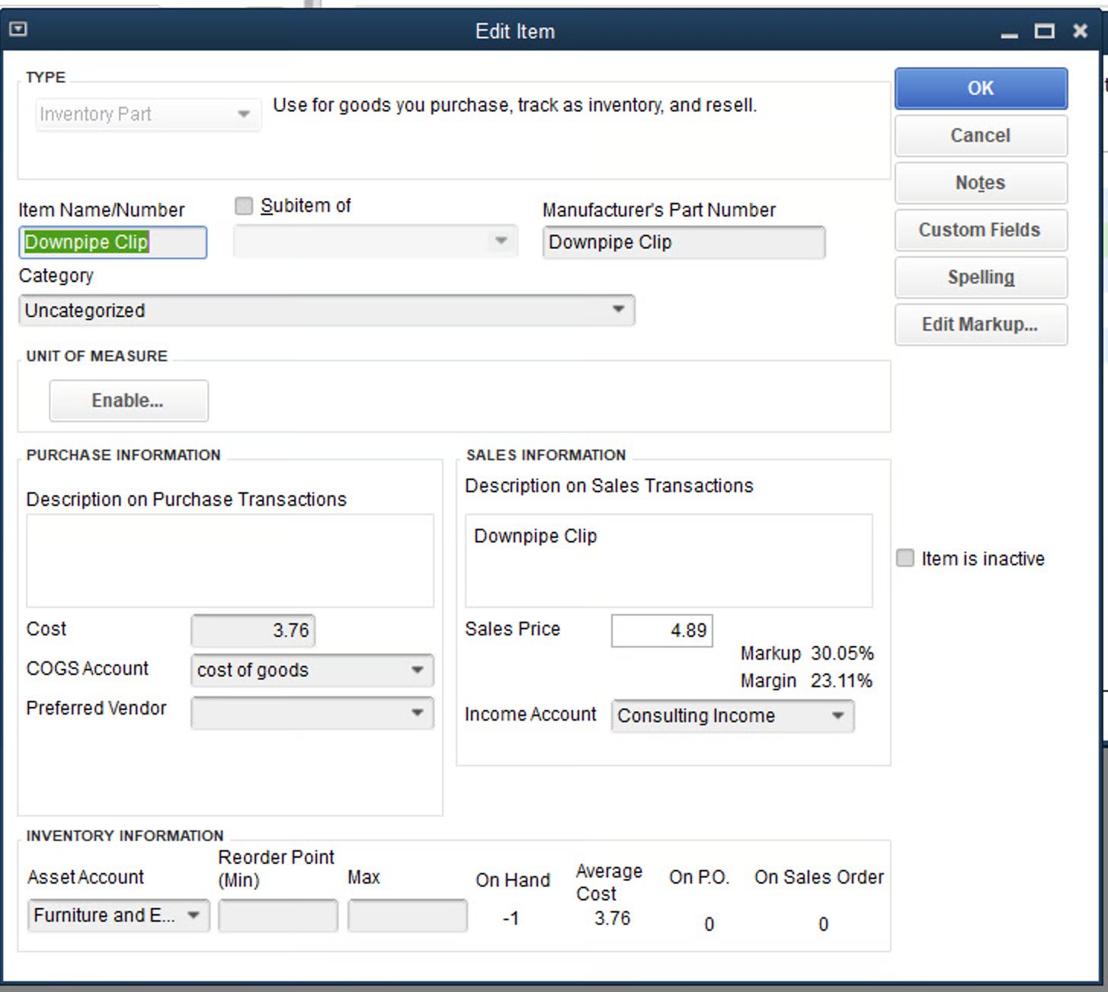This screenshot has height=992, width=1108.
Task: Click the Manufacturer's Part Number field
Action: click(684, 242)
